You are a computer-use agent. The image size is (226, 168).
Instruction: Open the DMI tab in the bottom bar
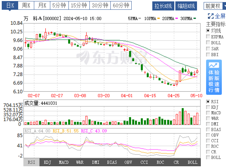(96, 162)
